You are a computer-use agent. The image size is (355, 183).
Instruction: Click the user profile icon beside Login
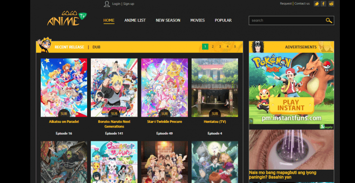coord(107,4)
